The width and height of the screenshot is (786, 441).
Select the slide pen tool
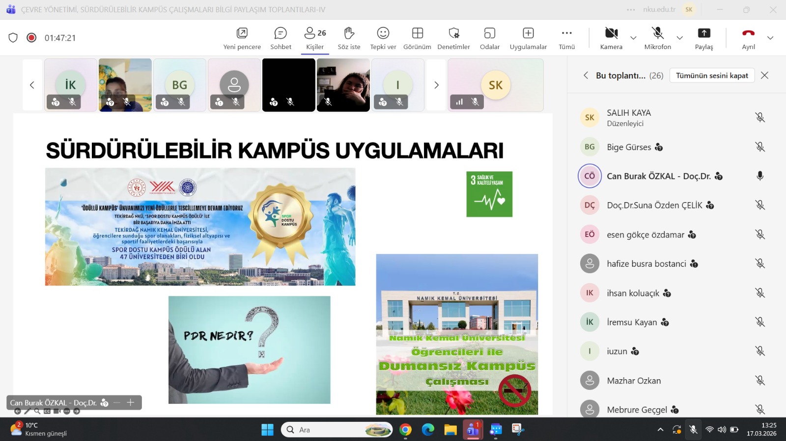tap(28, 412)
